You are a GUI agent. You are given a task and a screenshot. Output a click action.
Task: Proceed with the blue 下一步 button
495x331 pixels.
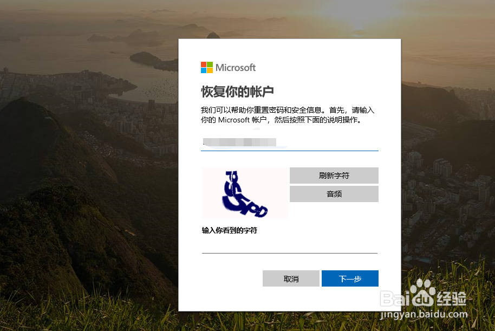pos(350,278)
